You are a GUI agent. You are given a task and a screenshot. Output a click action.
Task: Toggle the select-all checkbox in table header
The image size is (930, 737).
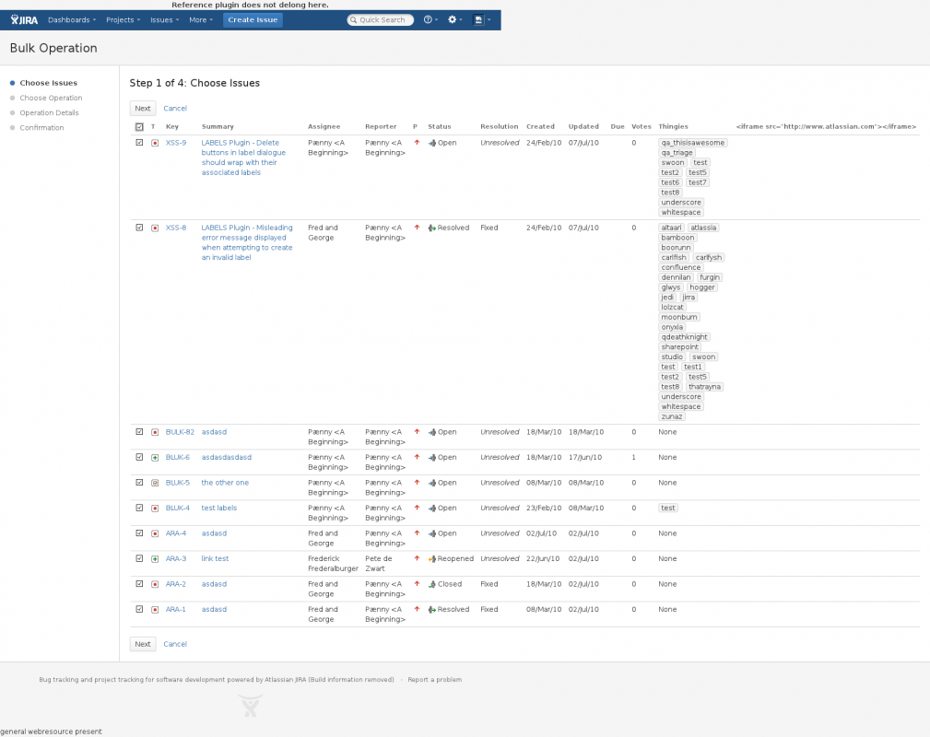coord(139,127)
